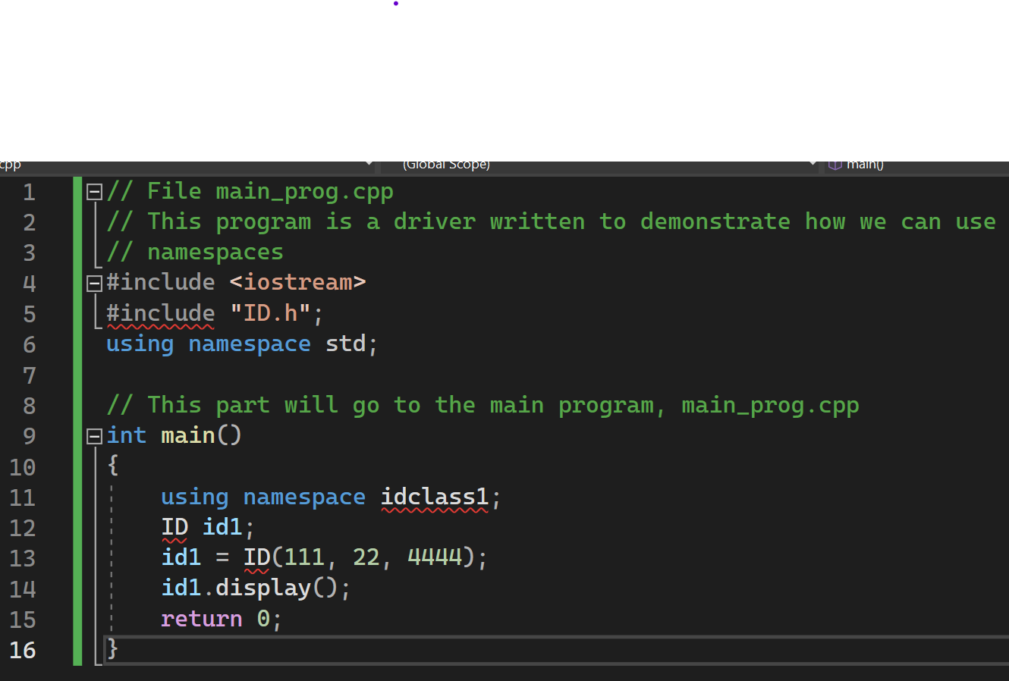This screenshot has width=1009, height=681.
Task: Click line number 13 in the gutter
Action: (23, 557)
